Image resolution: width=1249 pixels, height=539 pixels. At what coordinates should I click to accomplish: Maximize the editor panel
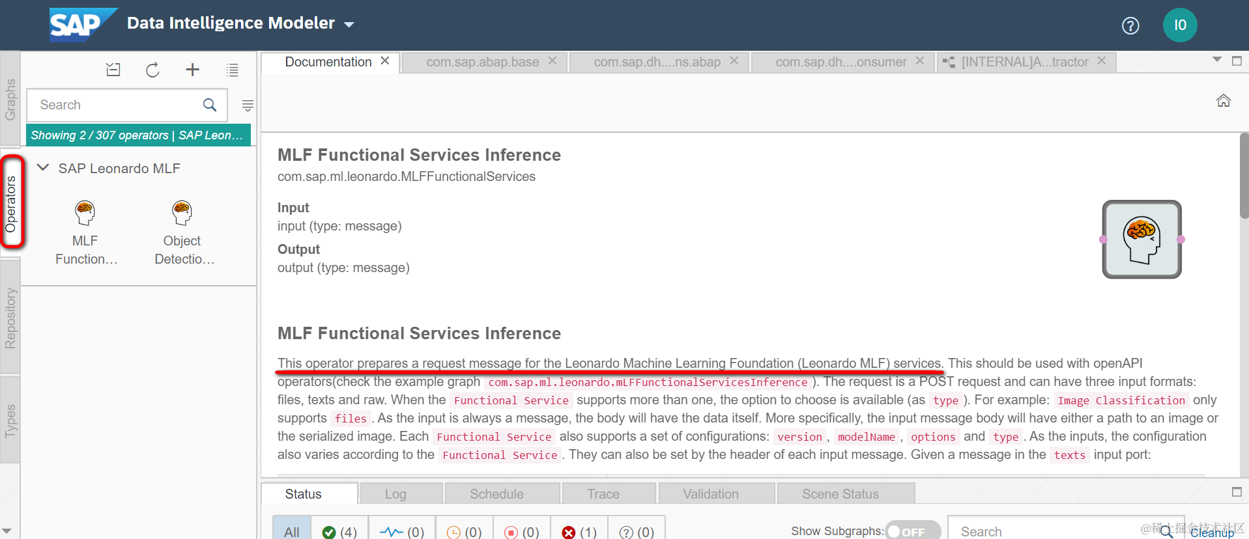1237,61
